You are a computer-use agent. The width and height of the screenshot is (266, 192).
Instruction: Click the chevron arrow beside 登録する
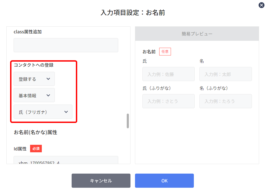pos(48,79)
